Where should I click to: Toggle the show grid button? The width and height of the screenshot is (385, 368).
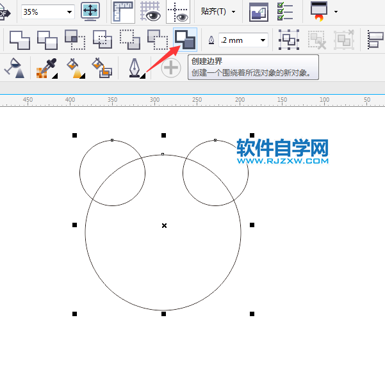(x=150, y=12)
